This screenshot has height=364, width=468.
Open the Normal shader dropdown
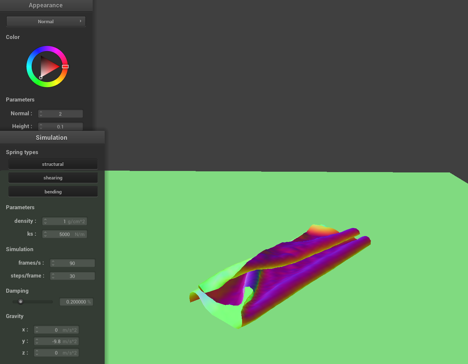(x=46, y=21)
